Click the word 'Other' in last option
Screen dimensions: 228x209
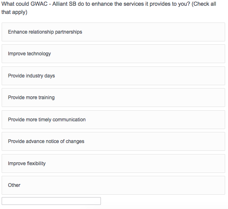14,185
